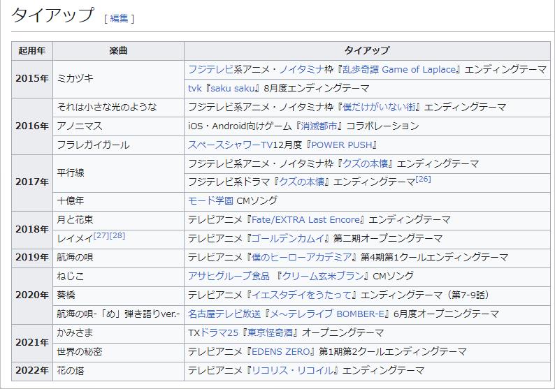Click 航海の唄 song cell in 2019 row

pyautogui.click(x=118, y=257)
